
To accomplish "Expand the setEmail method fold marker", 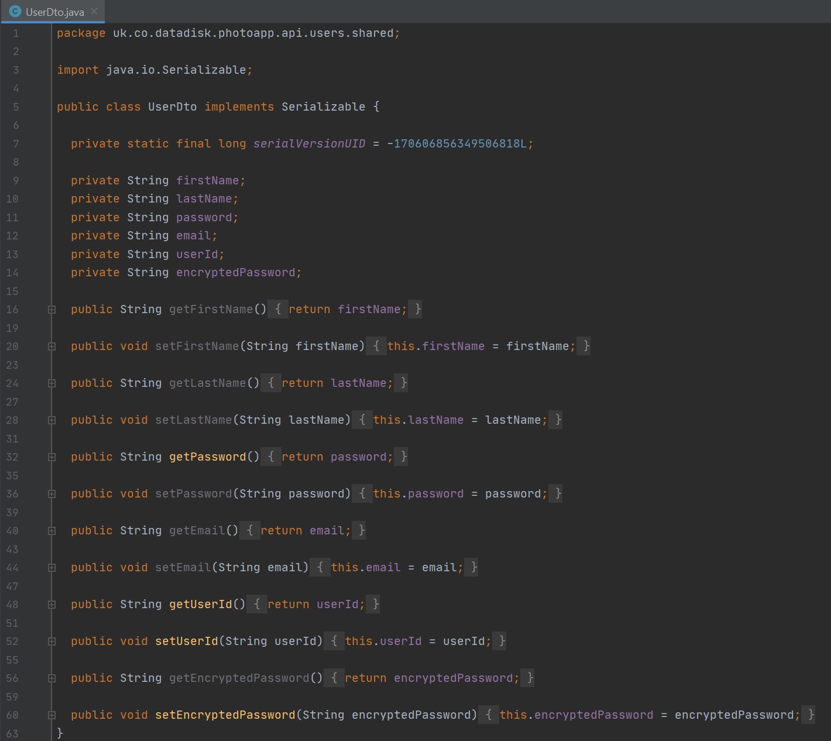I will pyautogui.click(x=51, y=568).
